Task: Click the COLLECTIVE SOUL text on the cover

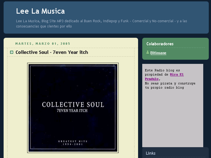Action: 73,105
